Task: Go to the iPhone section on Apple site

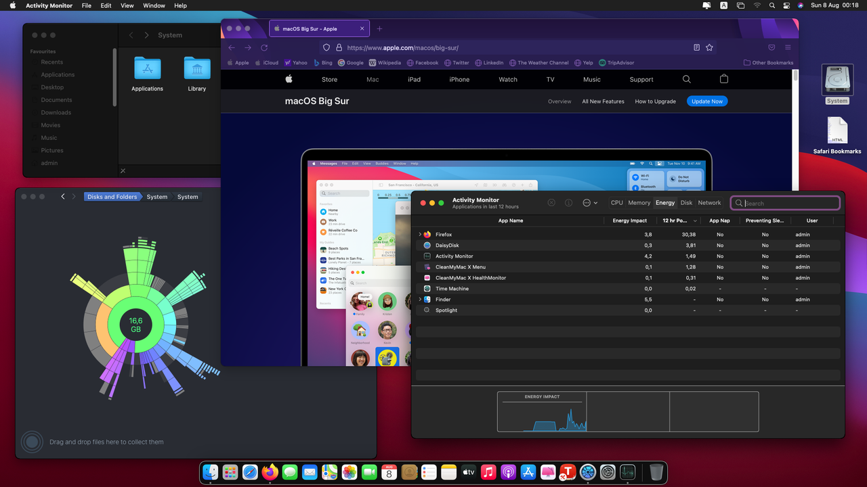Action: (459, 80)
